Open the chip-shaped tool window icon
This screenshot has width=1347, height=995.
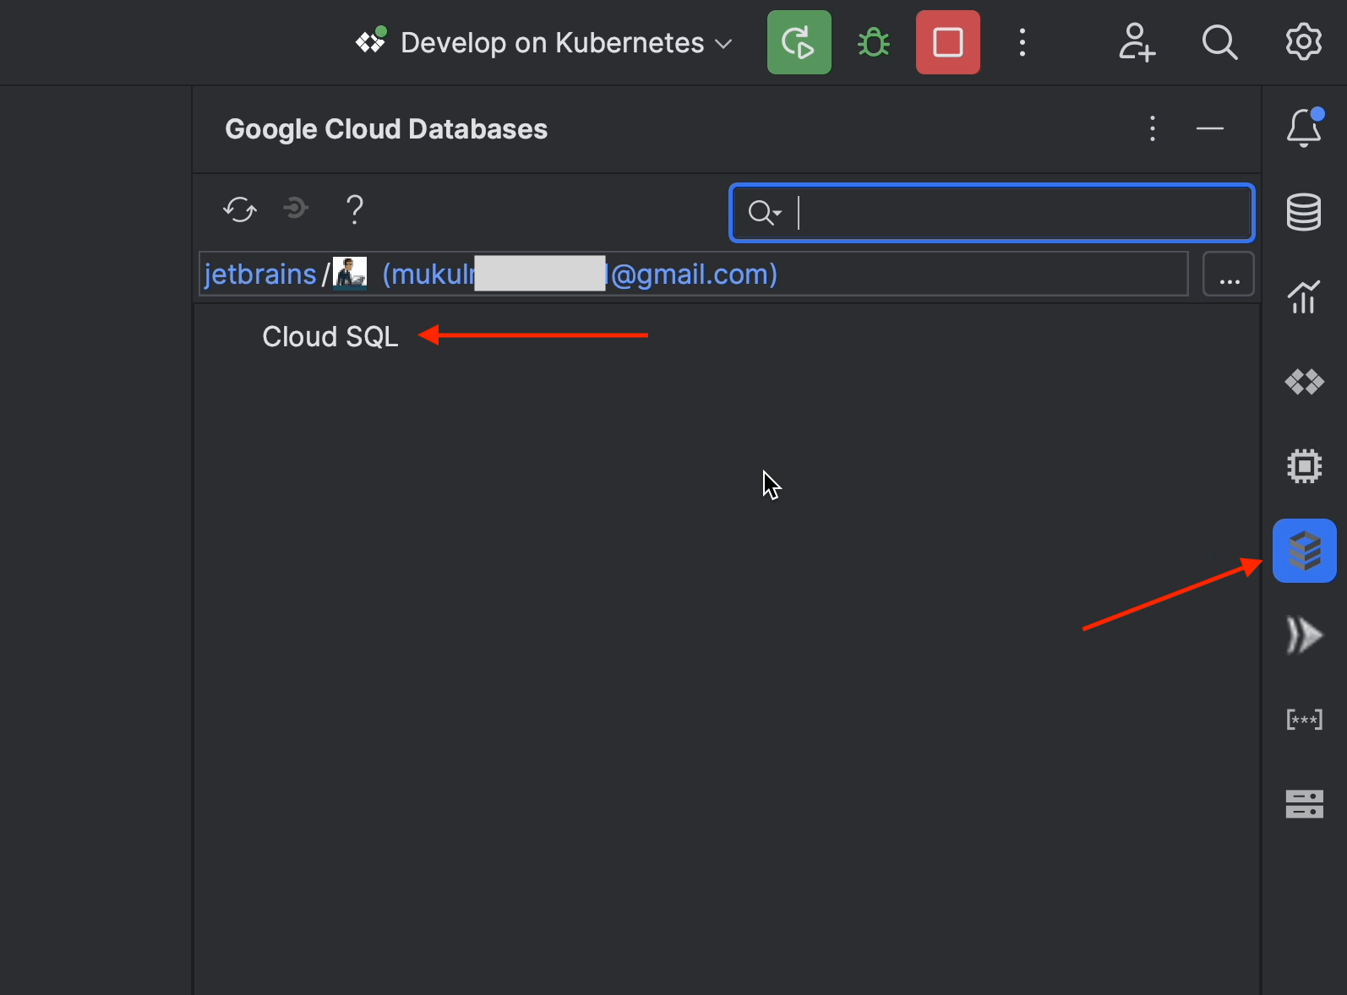1303,466
